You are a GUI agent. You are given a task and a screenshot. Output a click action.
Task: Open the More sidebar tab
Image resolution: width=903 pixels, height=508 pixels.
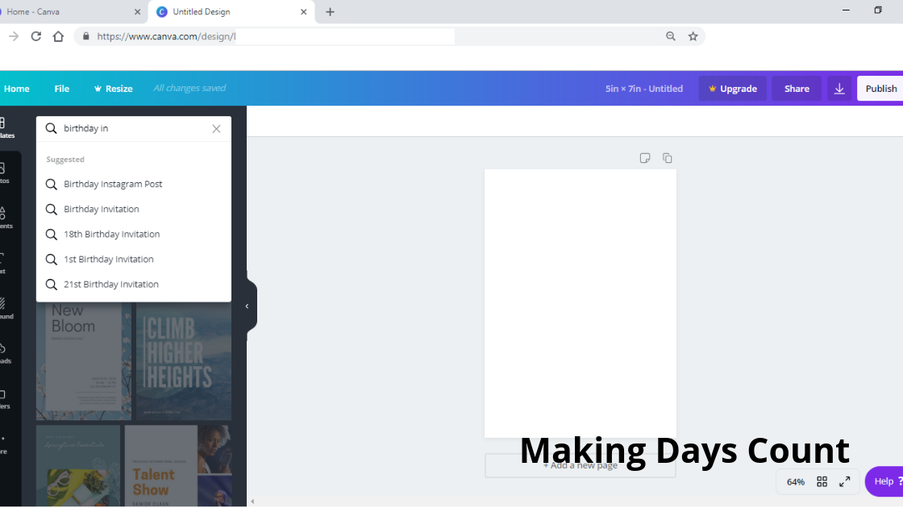pos(3,444)
